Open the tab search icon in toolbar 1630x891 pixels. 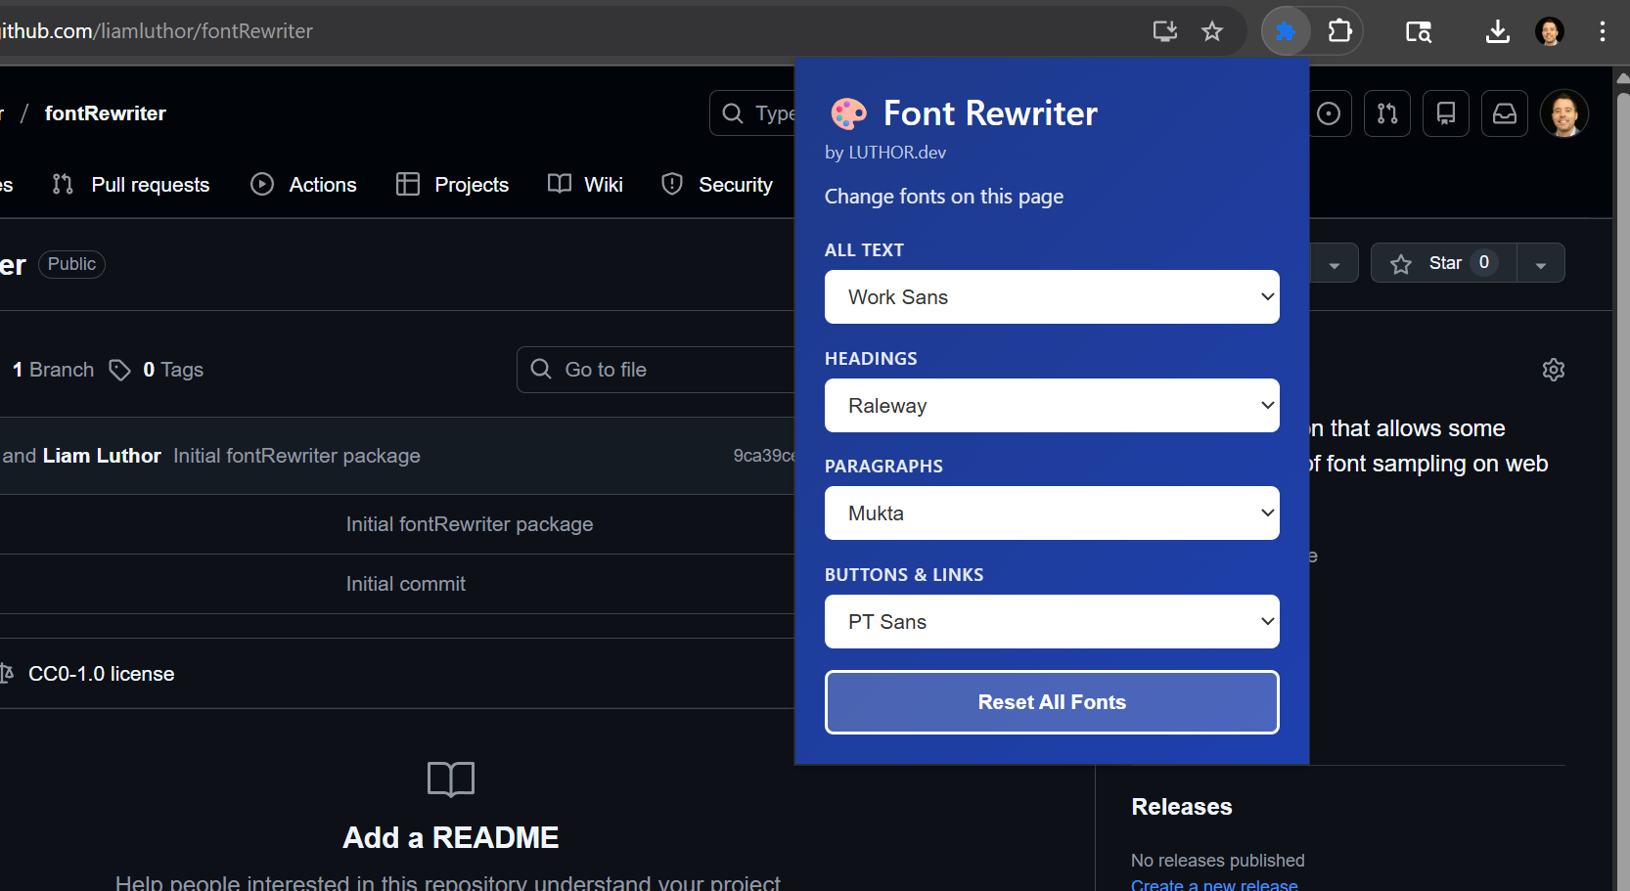(1419, 31)
